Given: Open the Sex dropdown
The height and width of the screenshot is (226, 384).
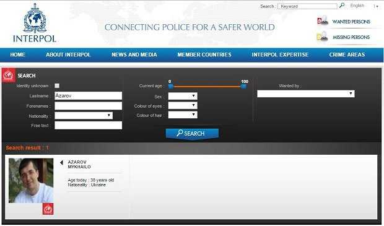Looking at the screenshot, I should point(183,96).
